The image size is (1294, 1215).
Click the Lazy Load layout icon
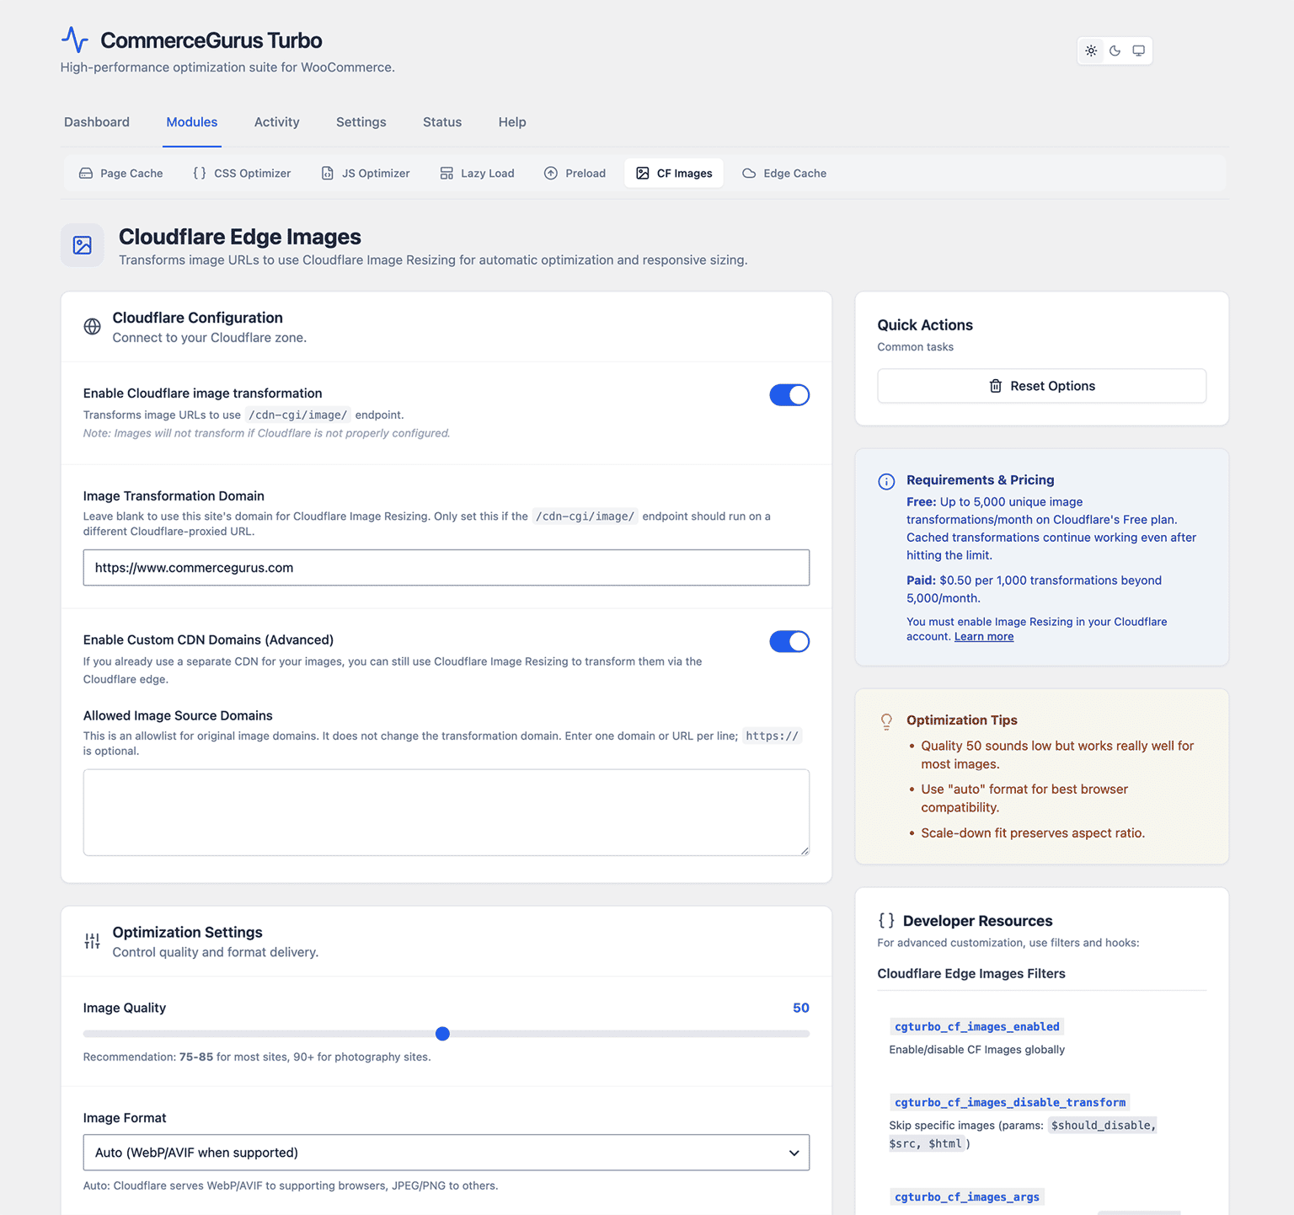[x=446, y=173]
